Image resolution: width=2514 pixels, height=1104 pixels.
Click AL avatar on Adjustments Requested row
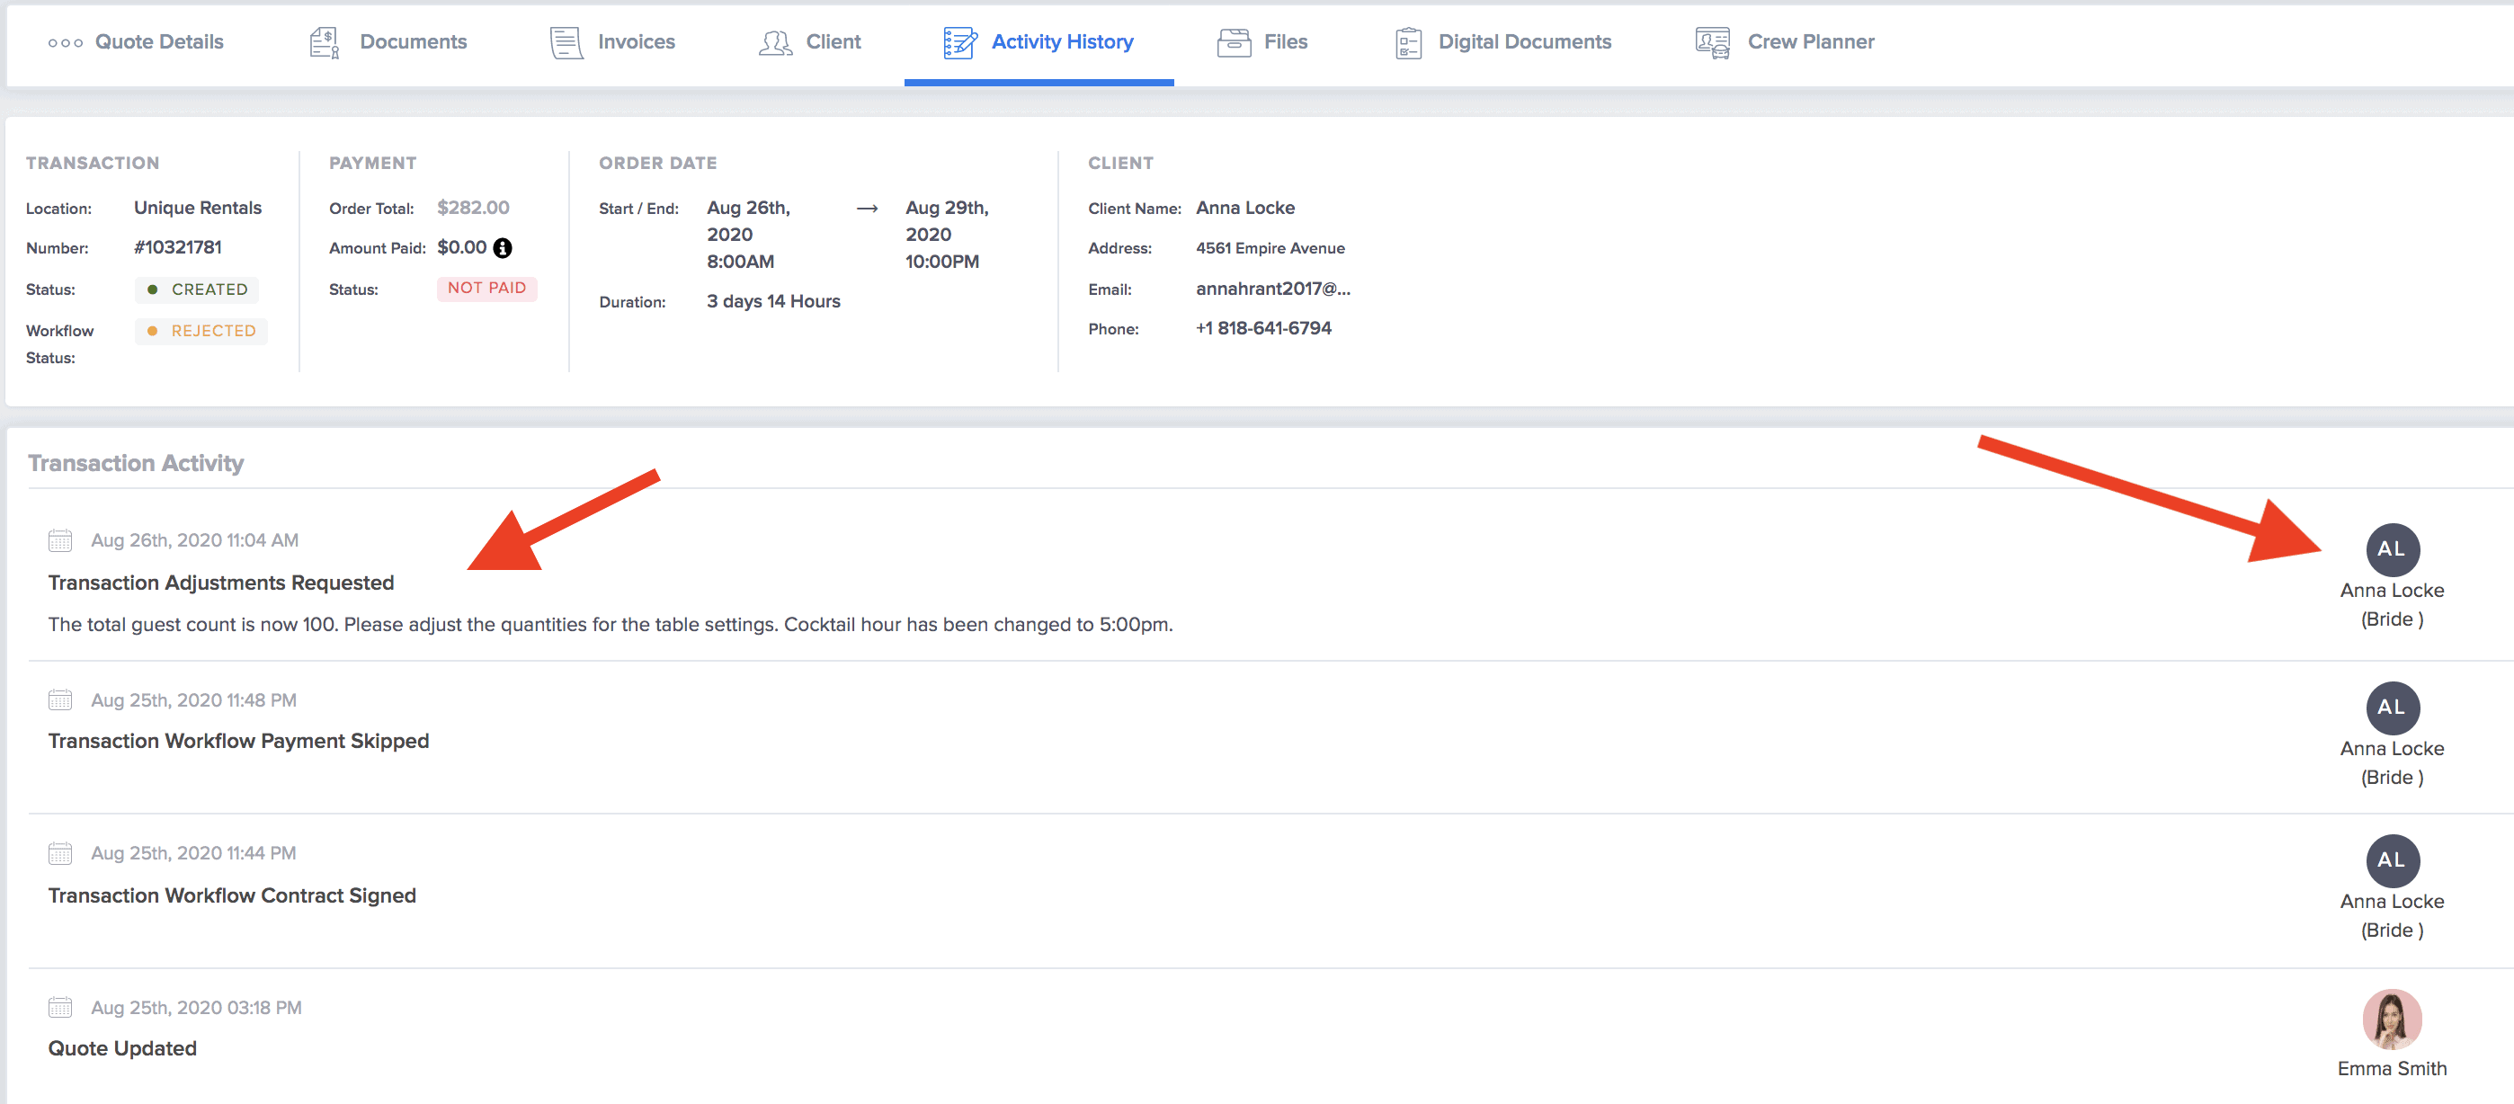click(2392, 549)
